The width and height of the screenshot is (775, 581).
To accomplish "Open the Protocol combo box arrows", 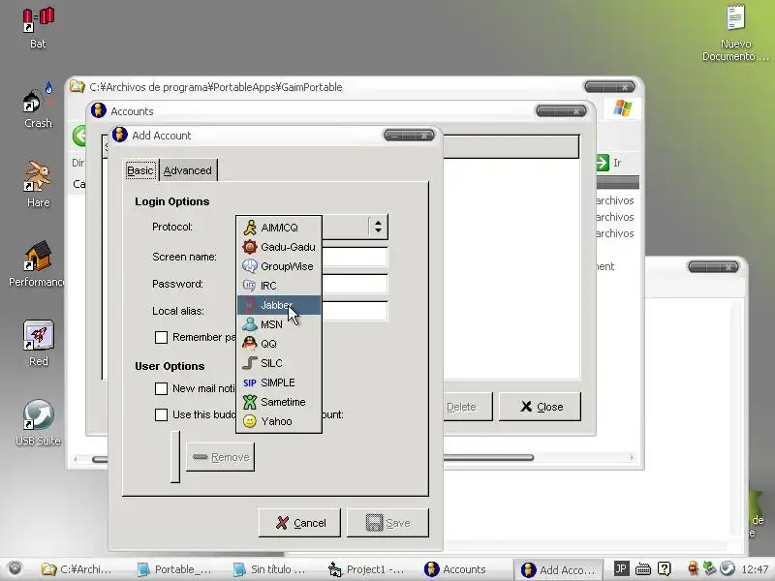I will tap(378, 227).
